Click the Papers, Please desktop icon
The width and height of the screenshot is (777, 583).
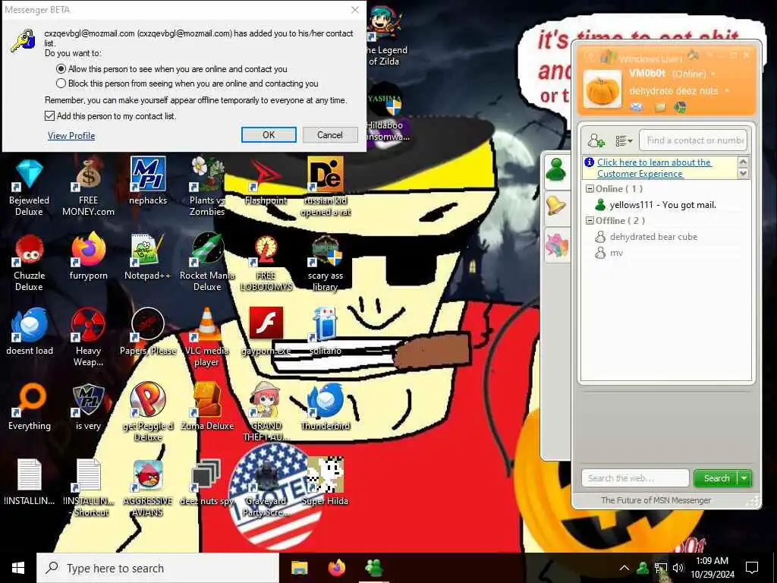click(x=148, y=332)
